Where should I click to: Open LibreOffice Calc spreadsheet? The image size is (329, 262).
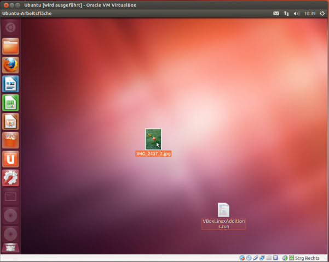(10, 103)
